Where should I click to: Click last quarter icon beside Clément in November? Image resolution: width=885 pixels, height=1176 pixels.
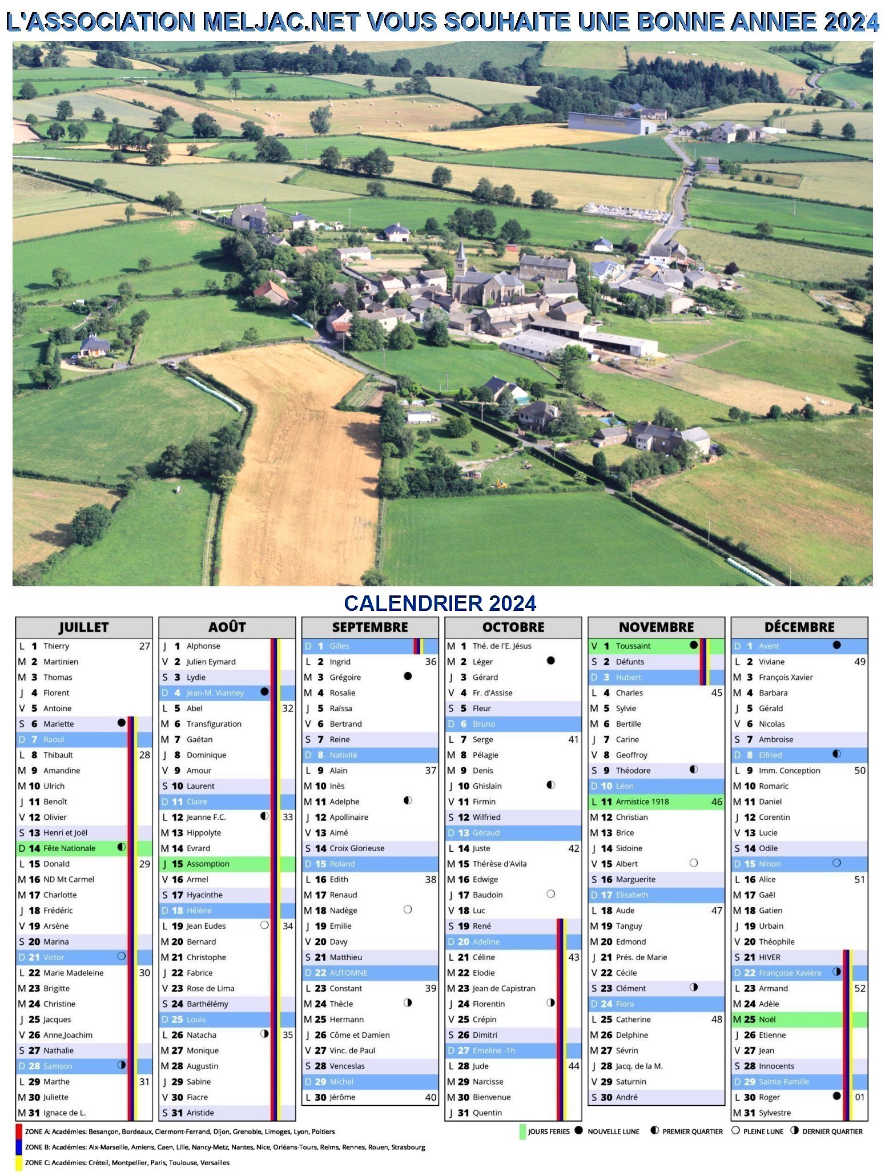(x=694, y=987)
